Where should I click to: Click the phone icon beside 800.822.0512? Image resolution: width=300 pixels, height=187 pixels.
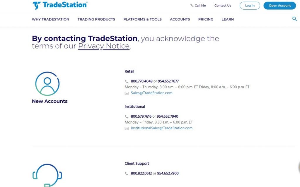coord(127,174)
